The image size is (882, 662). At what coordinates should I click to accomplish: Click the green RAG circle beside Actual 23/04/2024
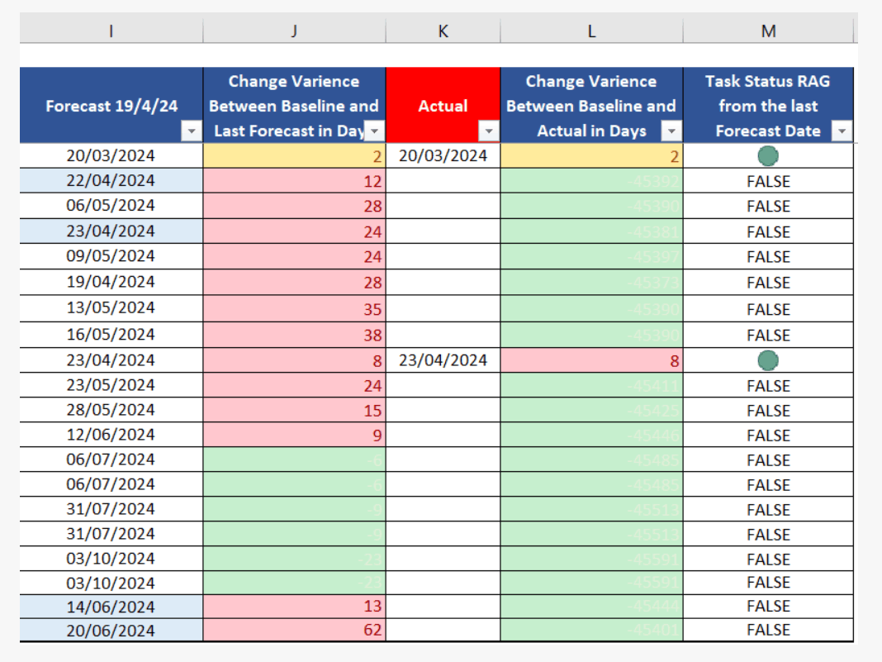tap(768, 360)
